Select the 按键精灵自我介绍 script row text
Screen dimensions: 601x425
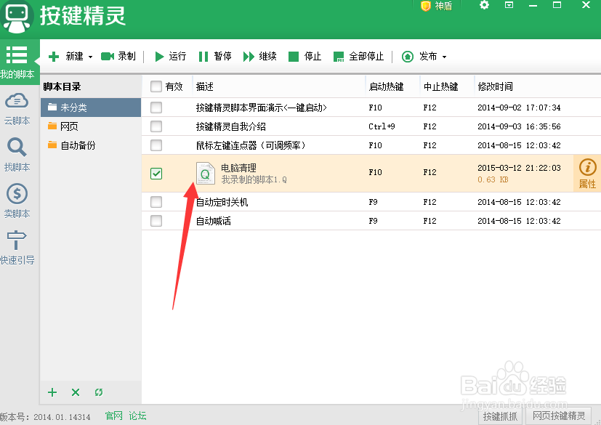231,126
